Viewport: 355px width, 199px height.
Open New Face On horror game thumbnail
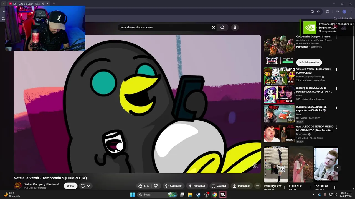coord(279,133)
